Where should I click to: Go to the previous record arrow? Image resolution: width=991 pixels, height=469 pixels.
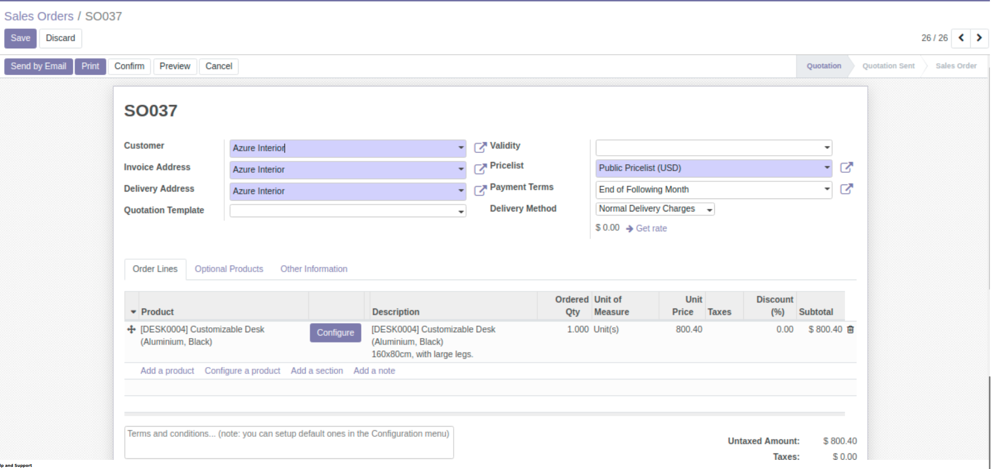(961, 38)
